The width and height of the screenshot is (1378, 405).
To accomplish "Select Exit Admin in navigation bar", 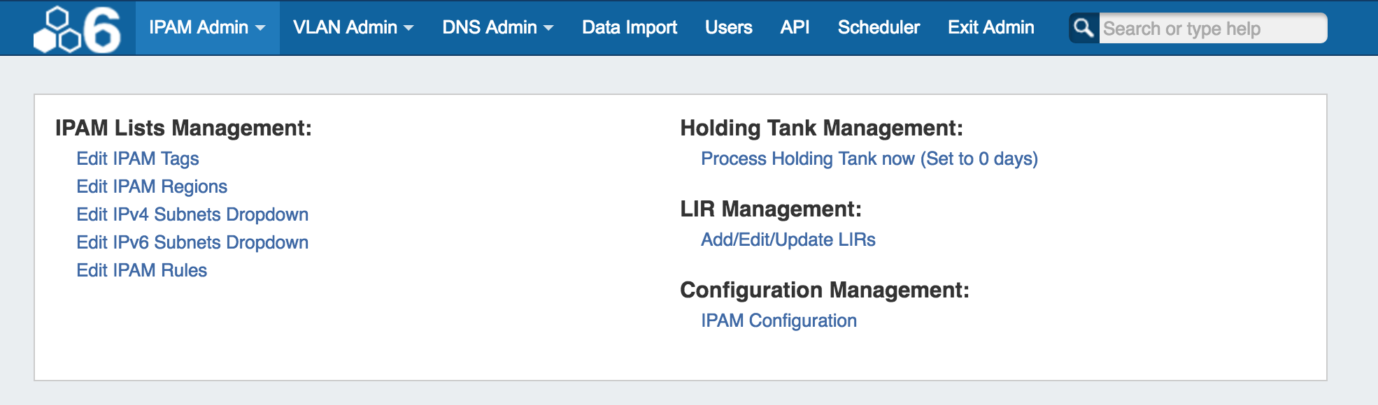I will click(x=990, y=28).
